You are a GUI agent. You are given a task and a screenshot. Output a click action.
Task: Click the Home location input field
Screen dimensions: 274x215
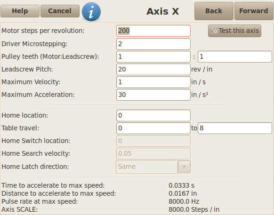click(x=153, y=115)
